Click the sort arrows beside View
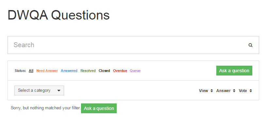267x122 pixels. point(212,91)
